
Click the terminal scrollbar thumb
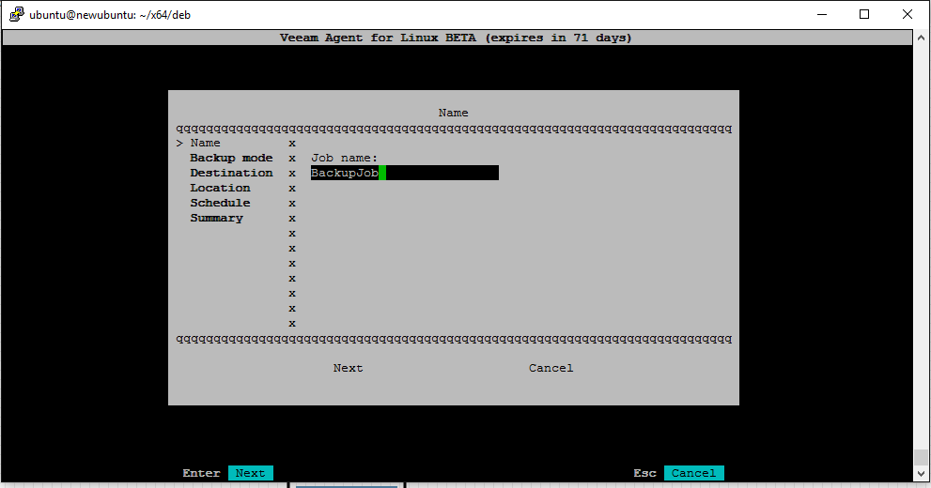pyautogui.click(x=921, y=457)
